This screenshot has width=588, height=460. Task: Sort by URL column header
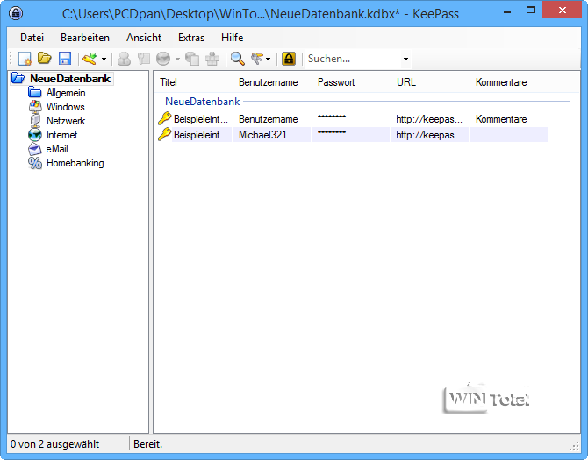(430, 82)
